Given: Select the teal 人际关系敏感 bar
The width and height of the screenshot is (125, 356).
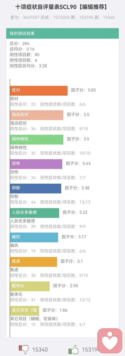Looking at the screenshot, I should [x=35, y=213].
